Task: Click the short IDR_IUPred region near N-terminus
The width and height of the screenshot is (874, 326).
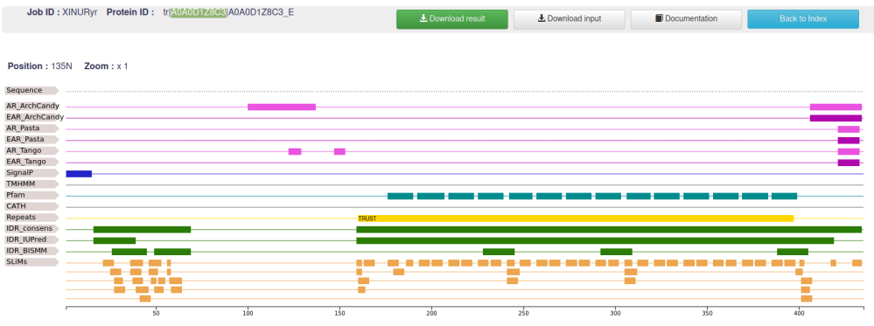Action: click(x=115, y=240)
